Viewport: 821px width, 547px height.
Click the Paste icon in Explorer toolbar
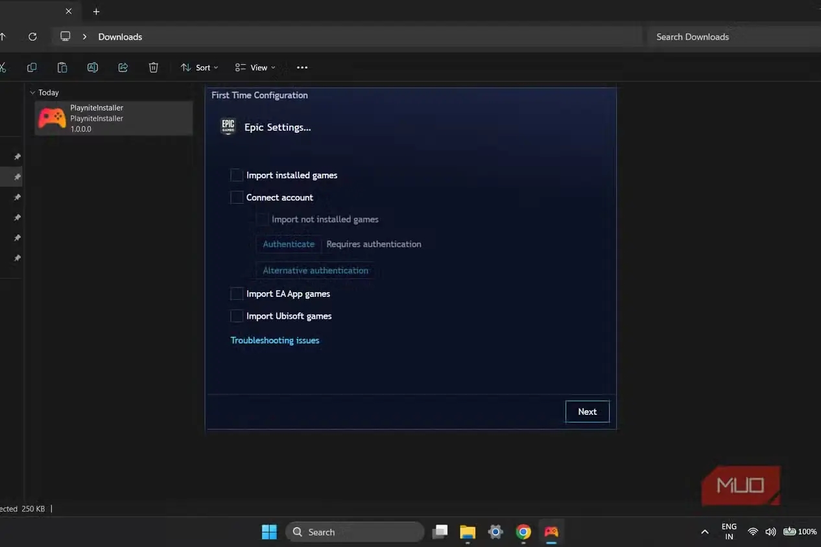[x=62, y=67]
